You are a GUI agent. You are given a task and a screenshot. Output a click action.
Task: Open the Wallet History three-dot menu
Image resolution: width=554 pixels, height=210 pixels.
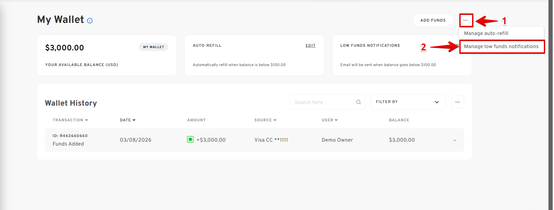(x=457, y=102)
